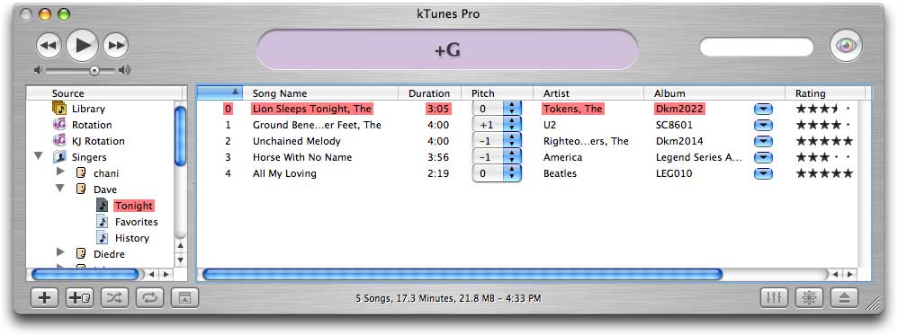Click the add playlist plus button
898x335 pixels.
tap(45, 298)
